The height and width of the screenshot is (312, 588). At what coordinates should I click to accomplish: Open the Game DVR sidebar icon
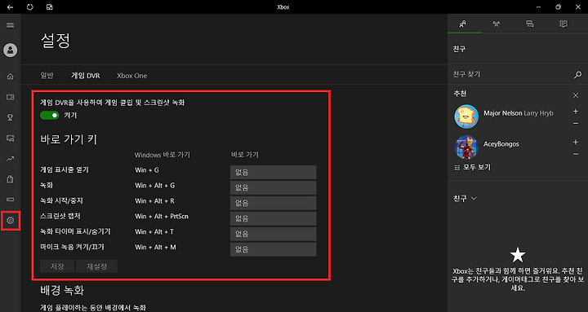click(x=11, y=138)
